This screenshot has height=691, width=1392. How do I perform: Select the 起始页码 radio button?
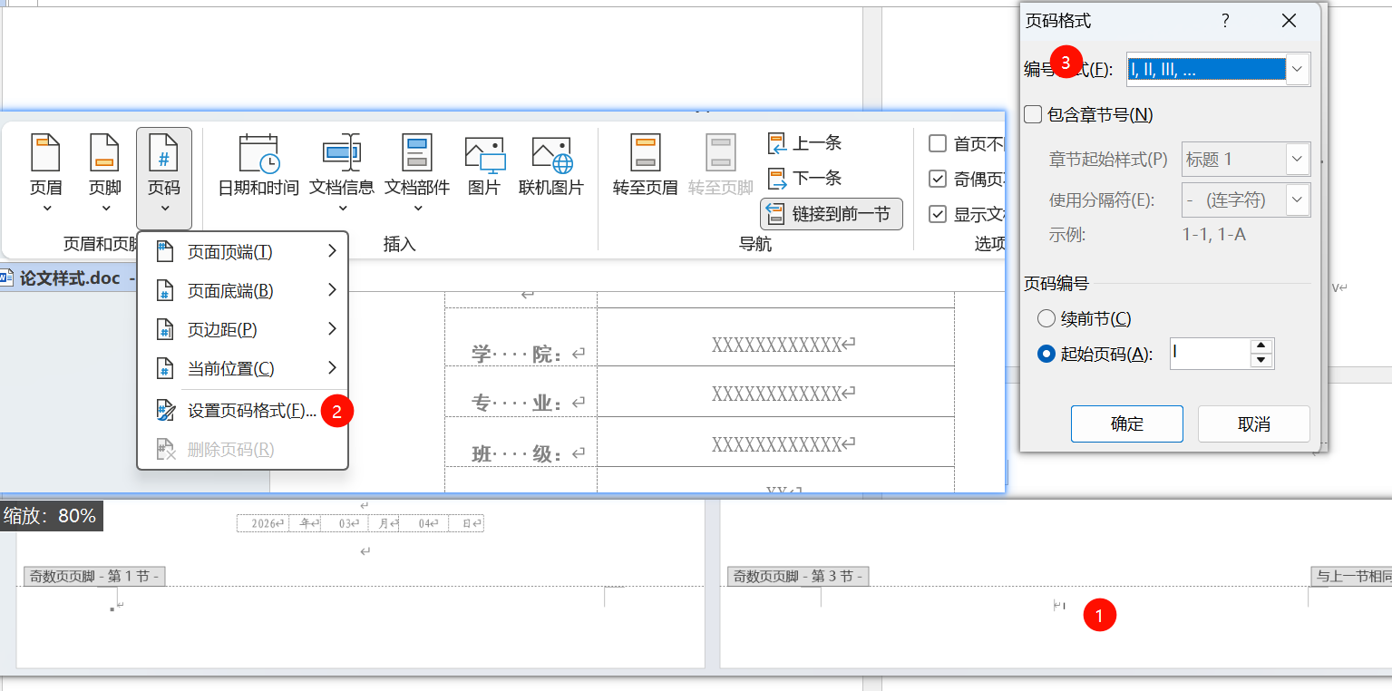[1046, 355]
